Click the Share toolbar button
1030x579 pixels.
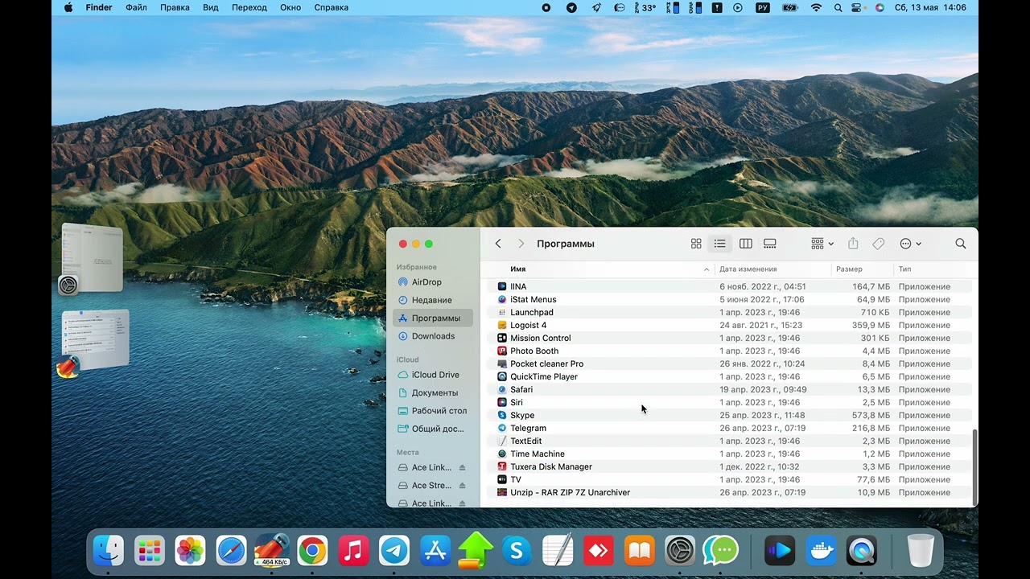click(x=853, y=244)
